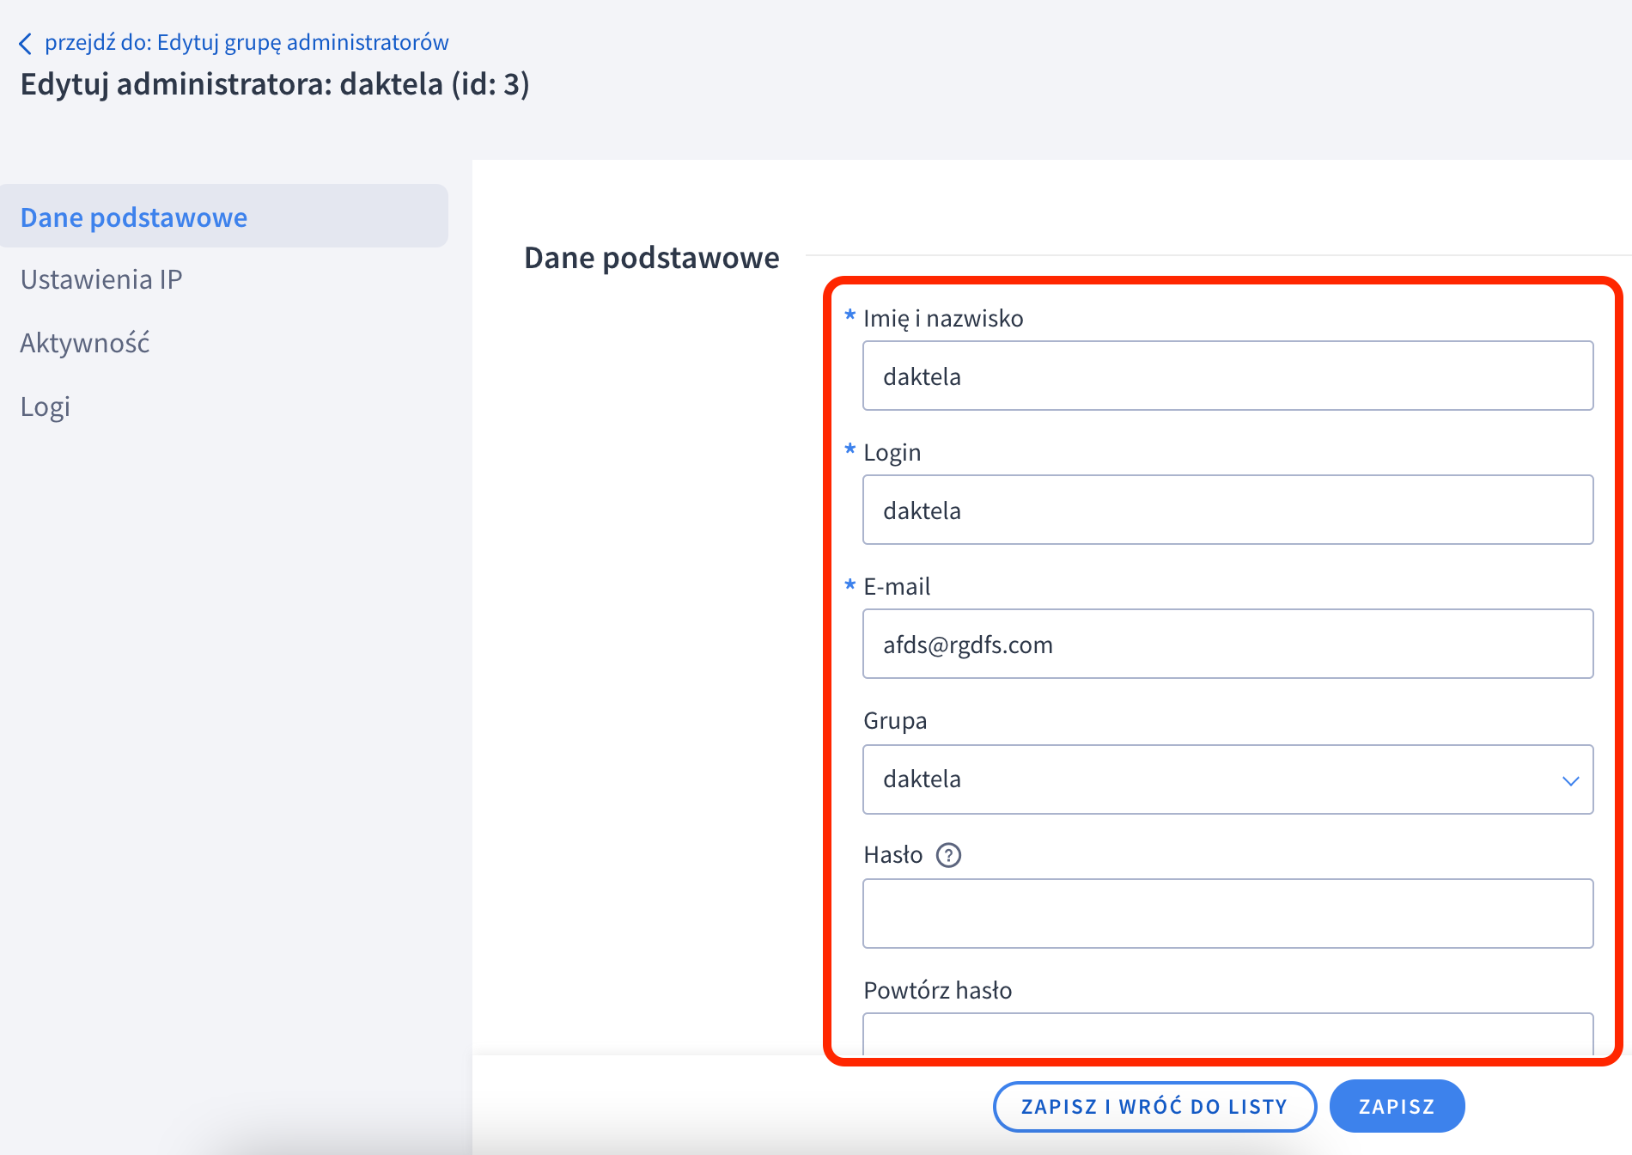Viewport: 1632px width, 1155px height.
Task: Click the Edytuj administratora page heading
Action: click(275, 84)
